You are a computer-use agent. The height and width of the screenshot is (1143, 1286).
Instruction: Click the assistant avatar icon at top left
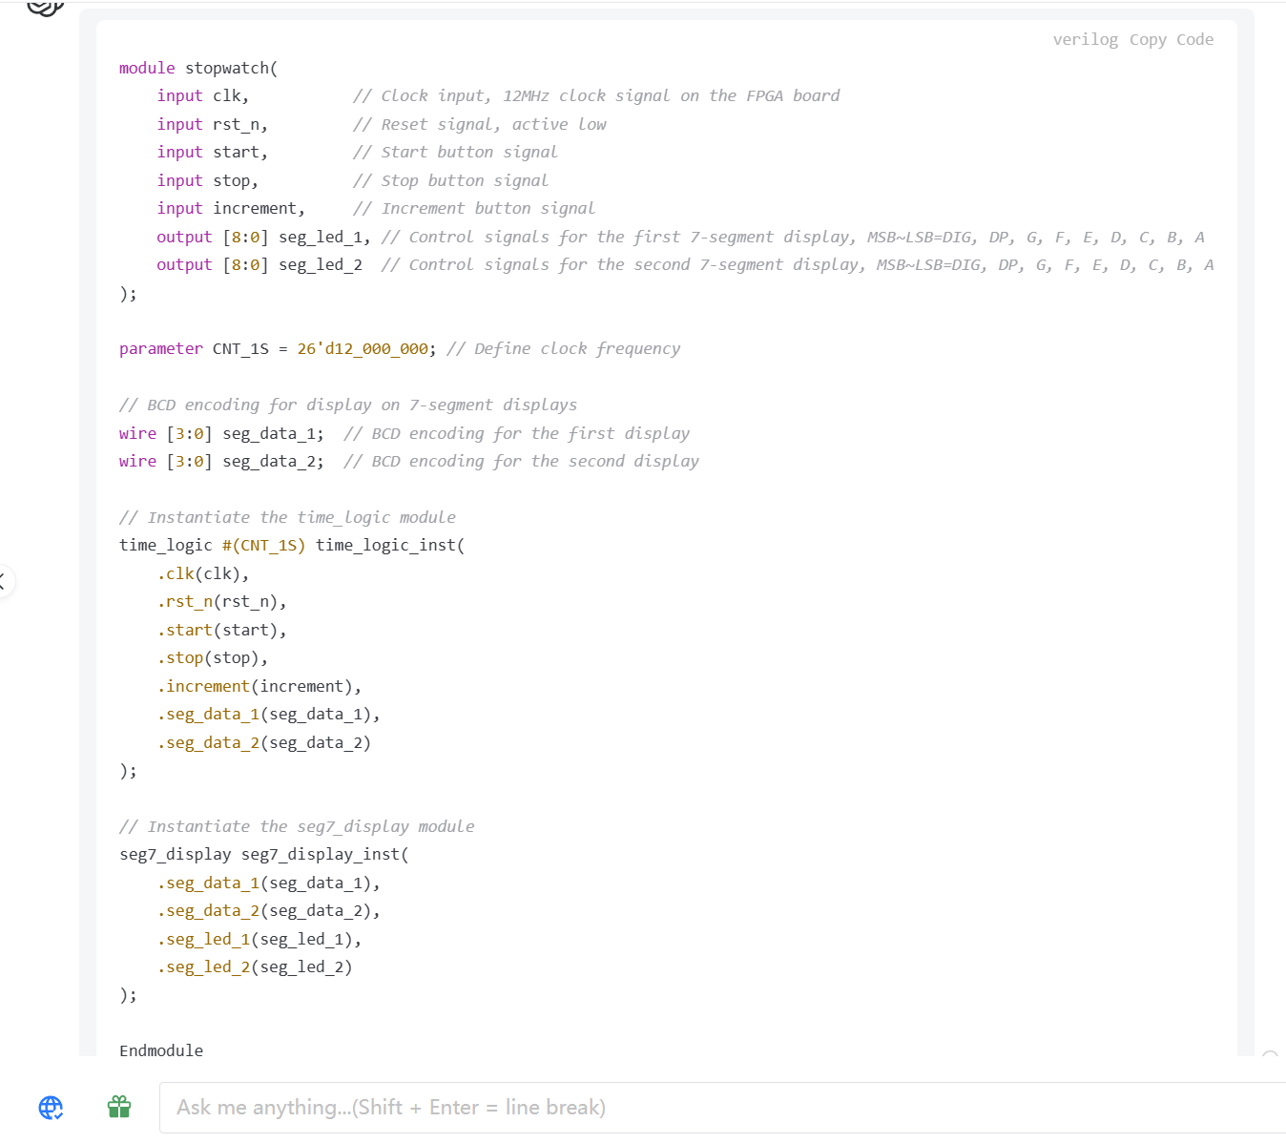point(45,8)
